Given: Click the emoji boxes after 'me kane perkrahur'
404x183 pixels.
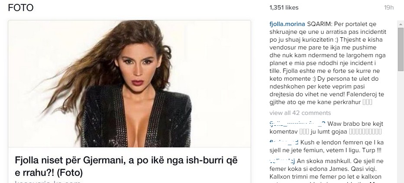Looking at the screenshot, I should click(367, 102).
